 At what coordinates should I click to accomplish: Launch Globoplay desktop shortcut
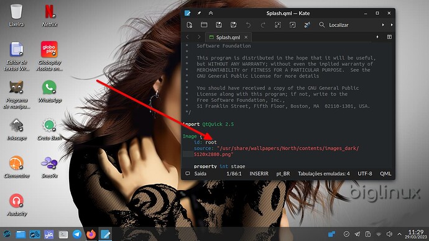pyautogui.click(x=50, y=57)
